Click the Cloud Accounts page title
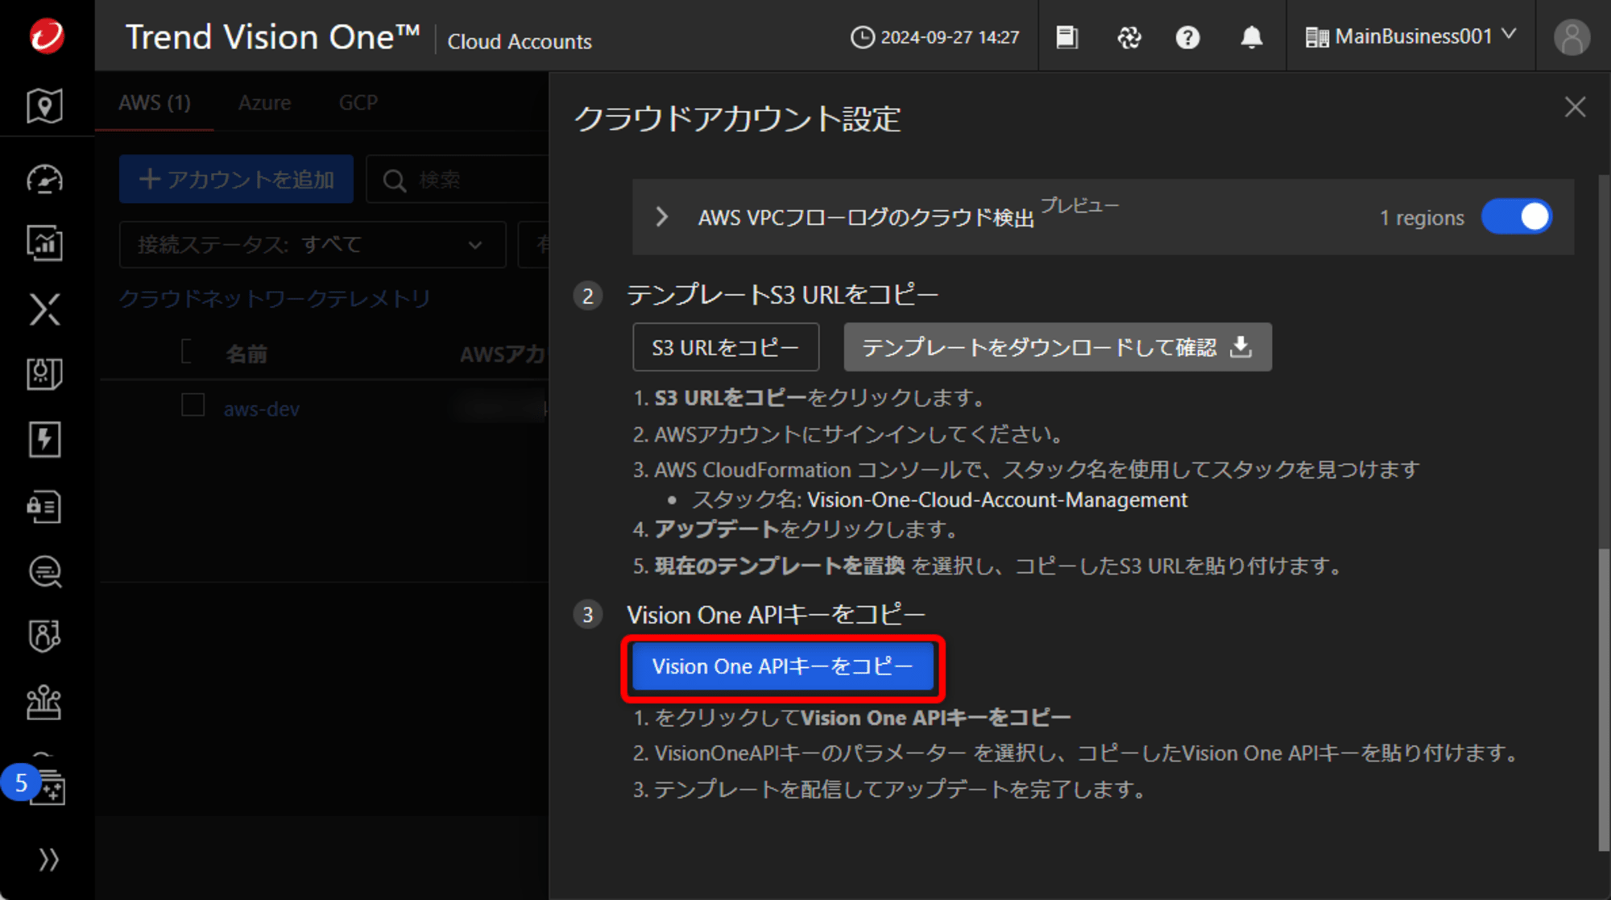 (x=520, y=42)
